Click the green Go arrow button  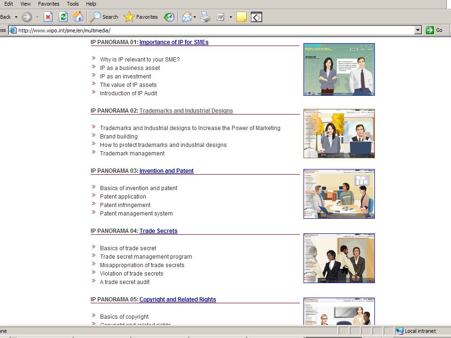(x=430, y=30)
